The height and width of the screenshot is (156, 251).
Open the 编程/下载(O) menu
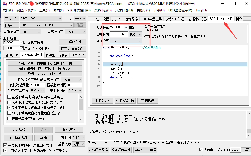tap(26, 10)
